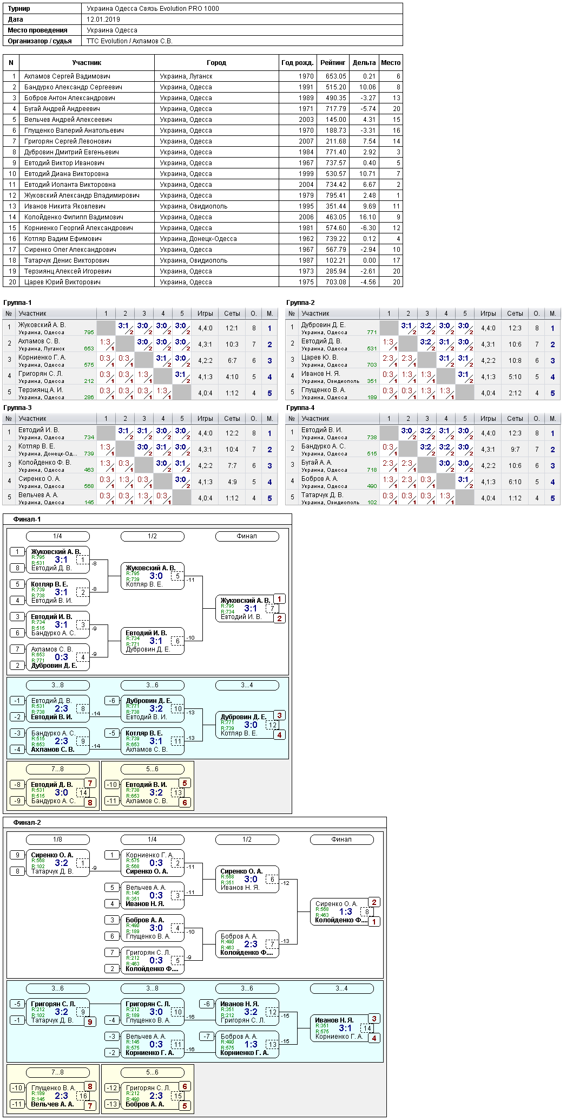Click the 3...8 round label in Финал-1

click(x=57, y=685)
